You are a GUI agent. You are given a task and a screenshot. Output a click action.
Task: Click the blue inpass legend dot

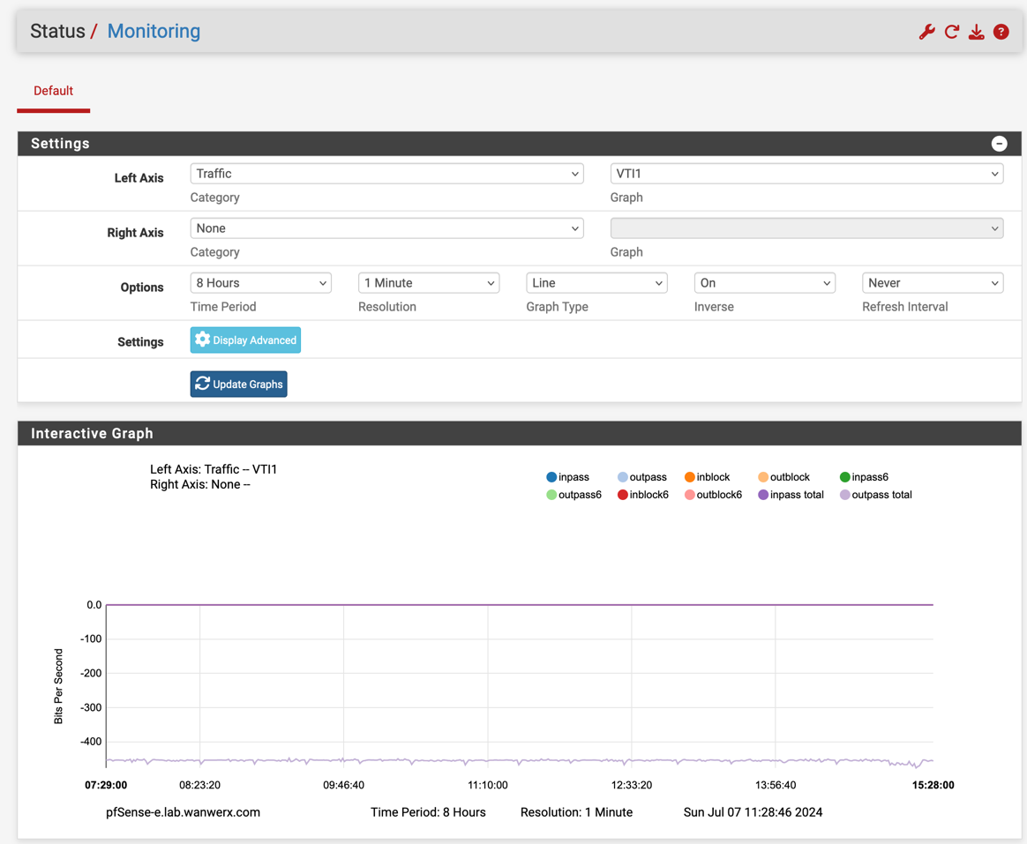pyautogui.click(x=551, y=476)
